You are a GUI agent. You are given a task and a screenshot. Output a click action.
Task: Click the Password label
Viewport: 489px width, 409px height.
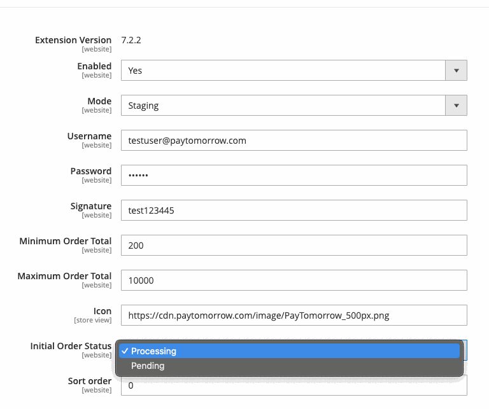click(x=91, y=171)
